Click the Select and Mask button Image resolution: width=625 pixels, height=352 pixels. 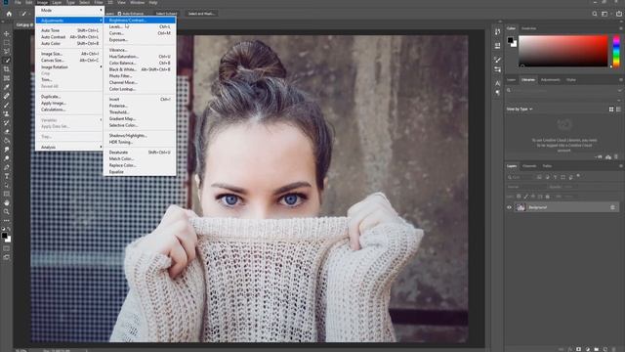pos(201,14)
